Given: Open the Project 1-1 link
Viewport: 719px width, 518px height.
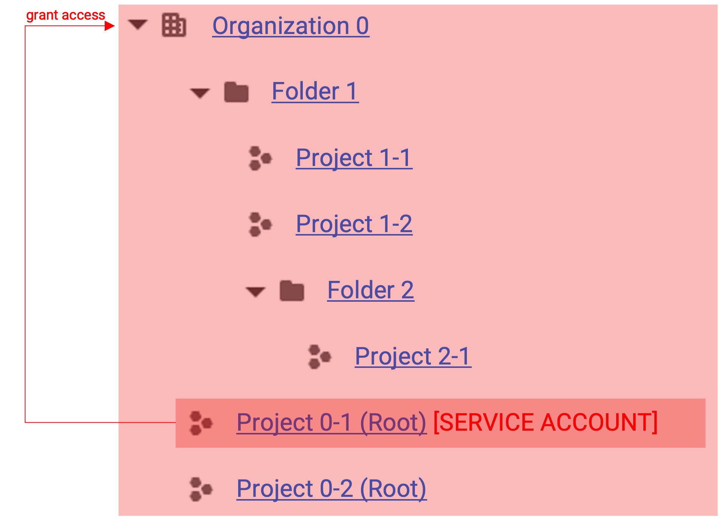Looking at the screenshot, I should click(354, 158).
